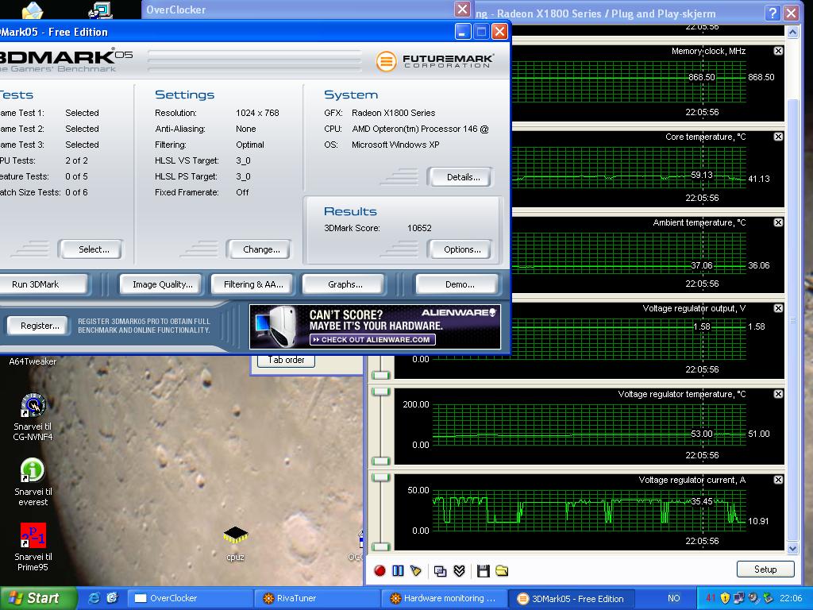Open the cpuz desktop shortcut
The height and width of the screenshot is (610, 813).
[235, 543]
